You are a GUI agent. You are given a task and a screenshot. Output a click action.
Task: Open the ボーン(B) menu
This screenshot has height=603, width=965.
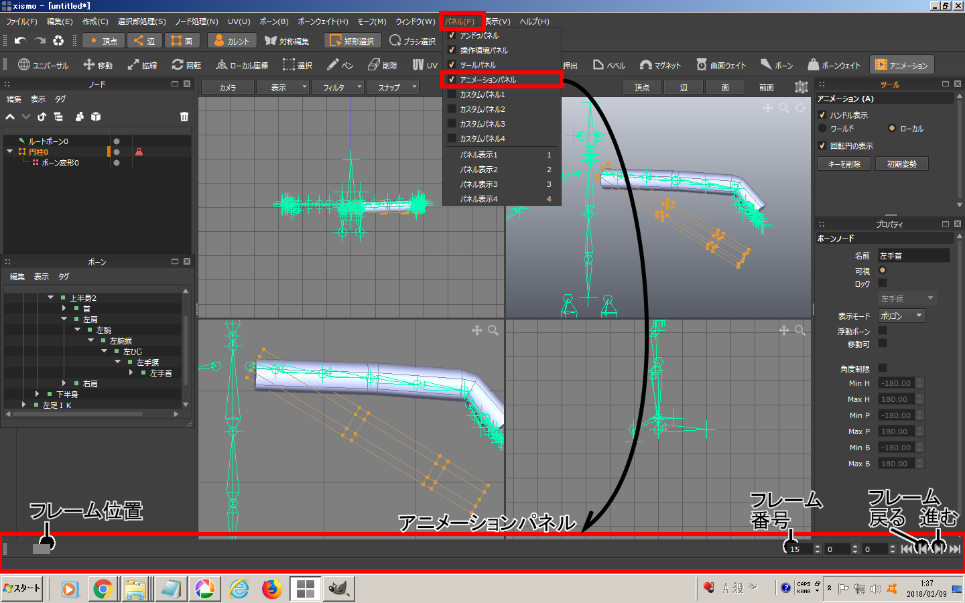tap(274, 21)
